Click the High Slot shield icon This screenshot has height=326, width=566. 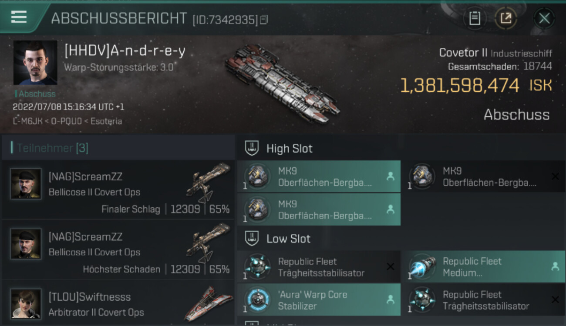(x=252, y=148)
